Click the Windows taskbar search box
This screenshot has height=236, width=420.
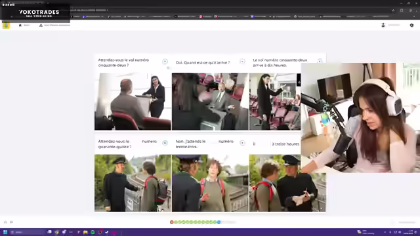tap(27, 232)
